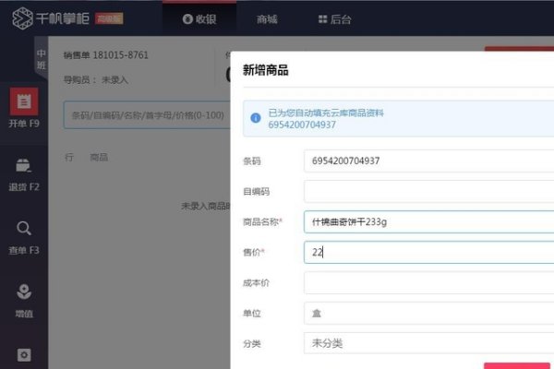
Task: Click the 售价 field showing 22
Action: coord(428,252)
